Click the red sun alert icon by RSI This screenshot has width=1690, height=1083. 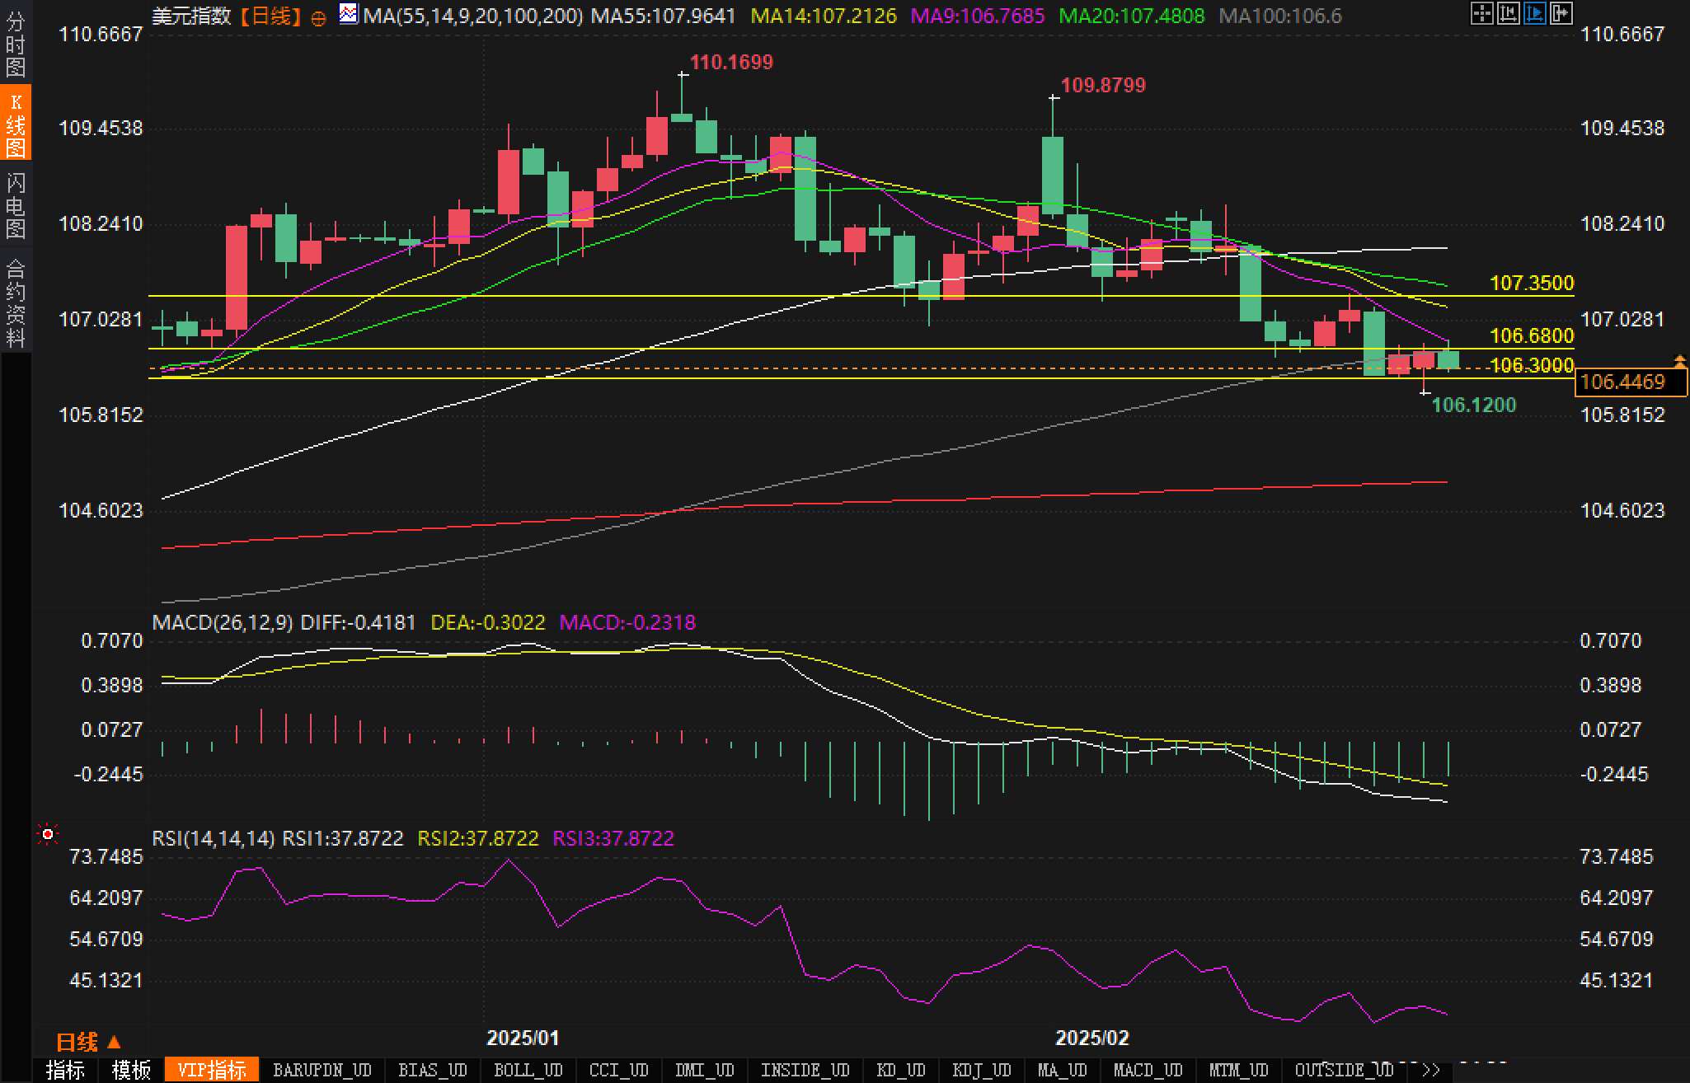[48, 835]
